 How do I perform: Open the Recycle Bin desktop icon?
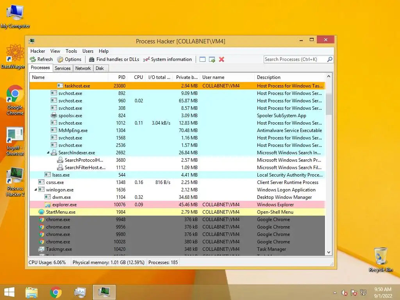[380, 259]
